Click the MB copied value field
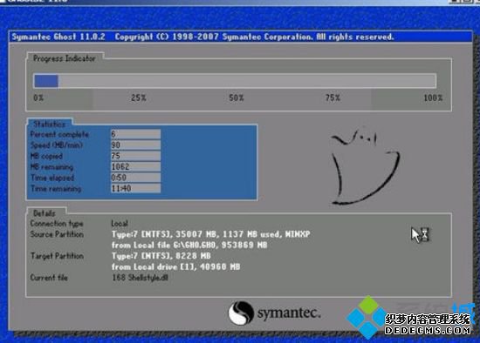This screenshot has height=343, width=480. coord(135,156)
